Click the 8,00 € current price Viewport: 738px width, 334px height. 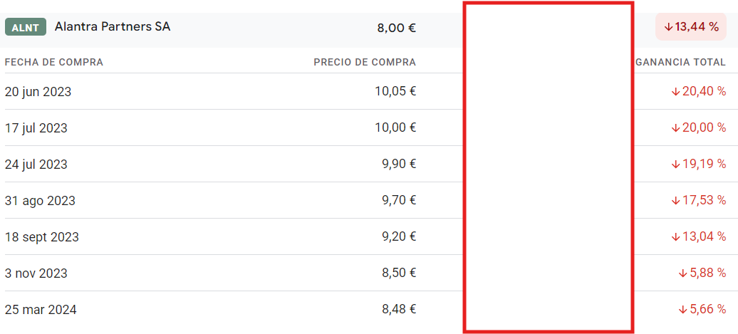(396, 28)
